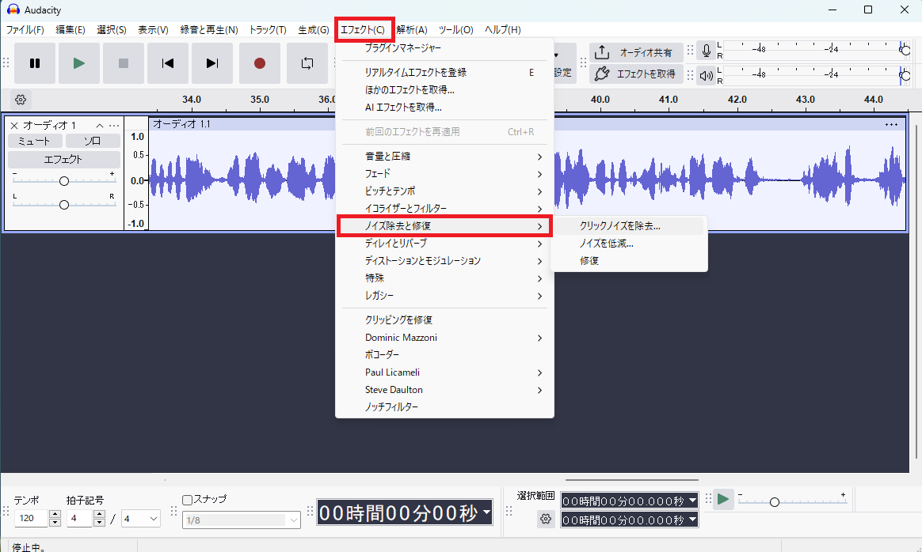Click timeline ruler at 42.0 mark
Viewport: 922px width, 552px height.
click(x=737, y=100)
